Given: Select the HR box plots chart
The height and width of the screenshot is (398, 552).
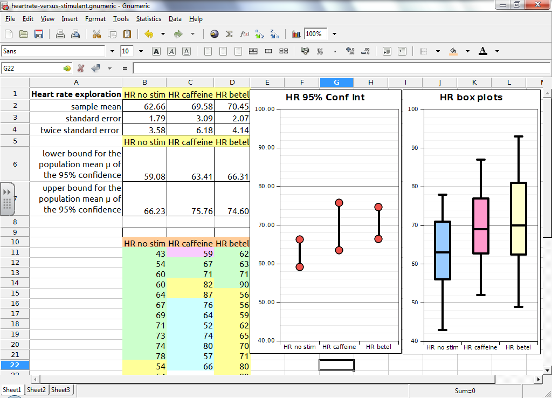Looking at the screenshot, I should point(471,222).
